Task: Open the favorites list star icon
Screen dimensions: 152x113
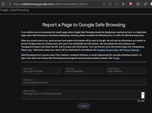Action: point(146,4)
